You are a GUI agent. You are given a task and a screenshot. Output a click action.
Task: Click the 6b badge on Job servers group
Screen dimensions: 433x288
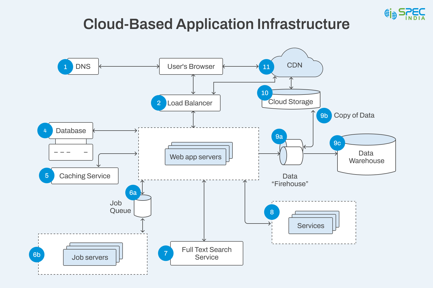click(37, 255)
